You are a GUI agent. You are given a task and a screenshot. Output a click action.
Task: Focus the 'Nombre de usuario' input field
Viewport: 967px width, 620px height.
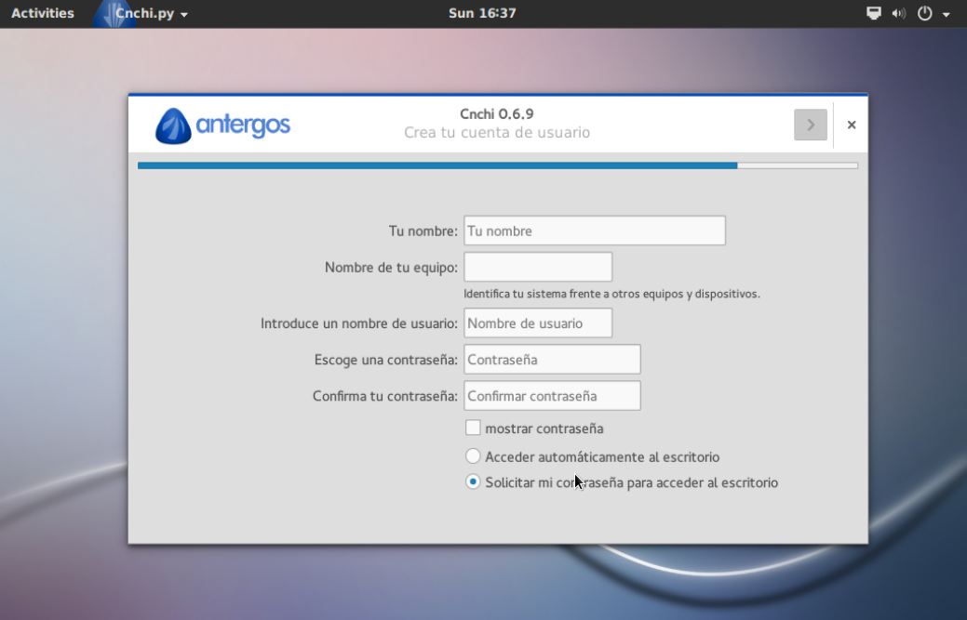(x=538, y=323)
